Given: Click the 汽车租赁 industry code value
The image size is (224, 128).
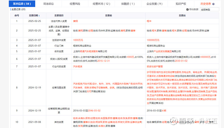Looking at the screenshot, I should coord(78,67).
